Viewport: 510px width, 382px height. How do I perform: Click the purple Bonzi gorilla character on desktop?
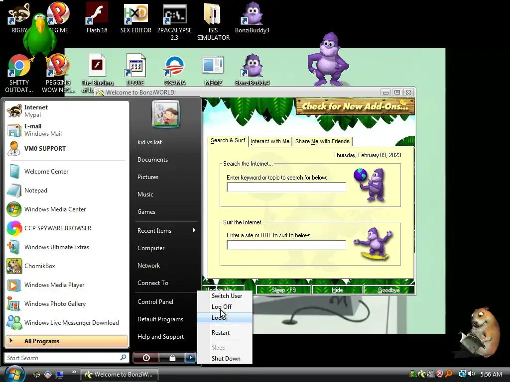[x=328, y=59]
